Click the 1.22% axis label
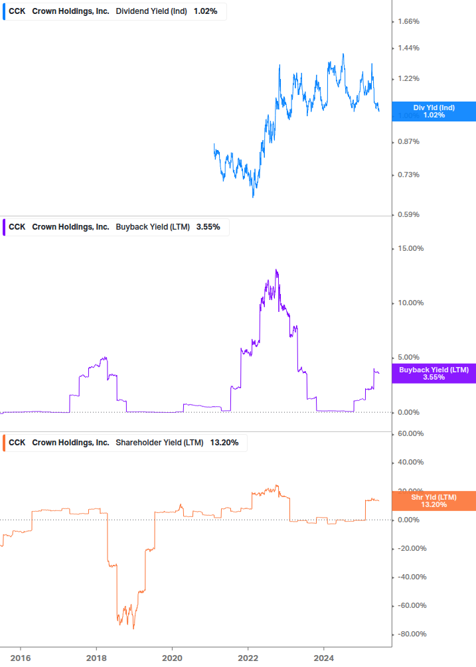 point(408,79)
